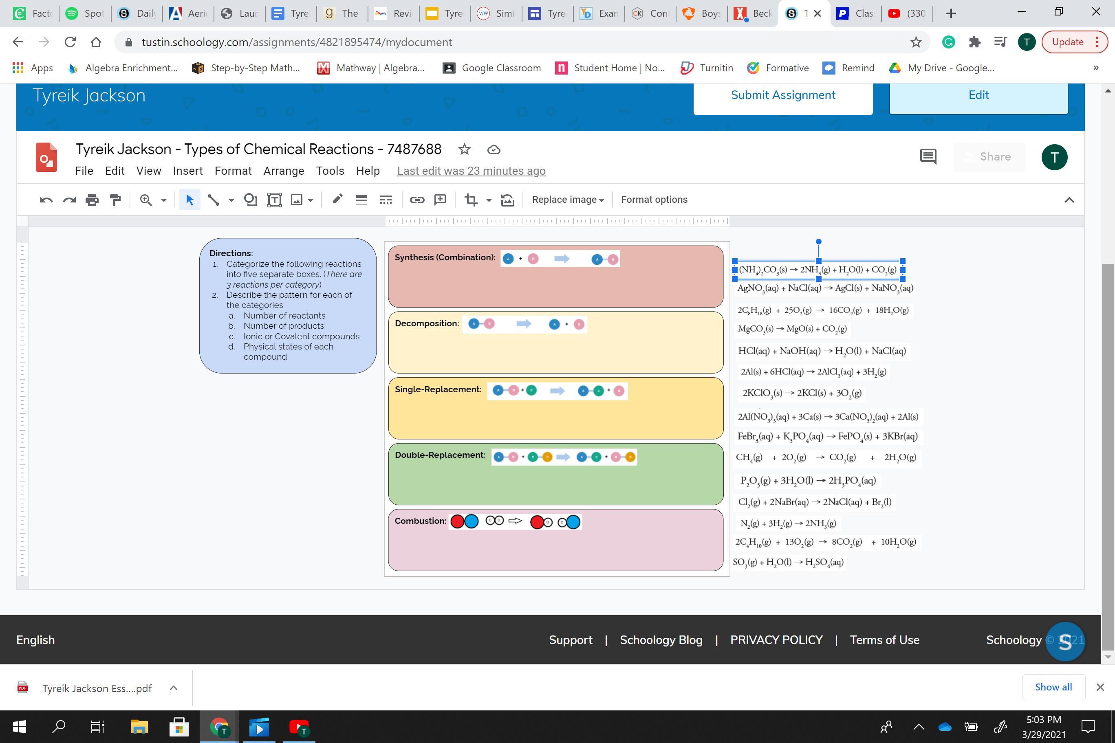Click the border color pencil icon
The width and height of the screenshot is (1115, 743).
337,200
